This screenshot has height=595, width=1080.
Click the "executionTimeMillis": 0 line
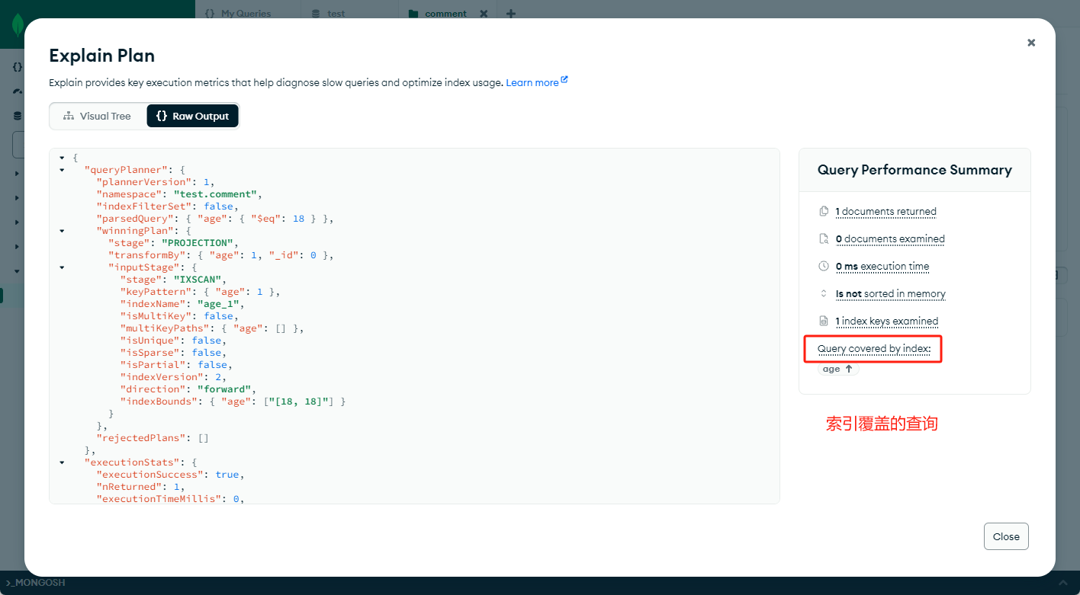(x=170, y=499)
